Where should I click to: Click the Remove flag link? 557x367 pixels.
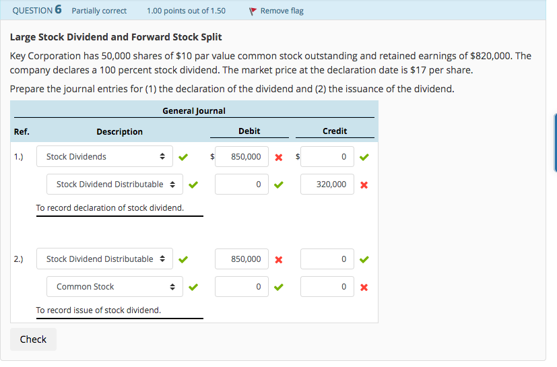282,11
